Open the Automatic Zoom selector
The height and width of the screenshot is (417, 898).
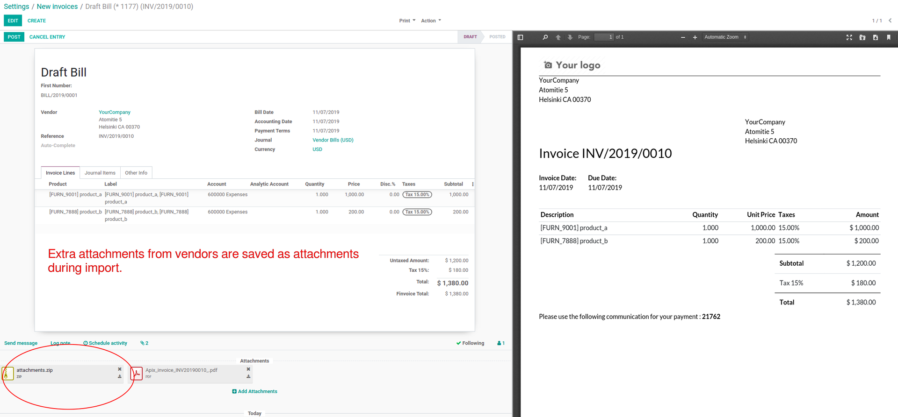pos(725,37)
